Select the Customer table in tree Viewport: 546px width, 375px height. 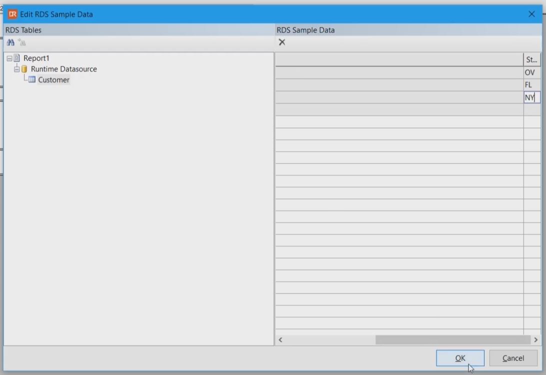[x=53, y=80]
